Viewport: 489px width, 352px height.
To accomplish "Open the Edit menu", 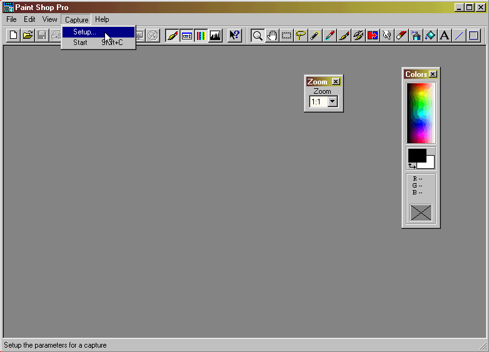I will [29, 19].
